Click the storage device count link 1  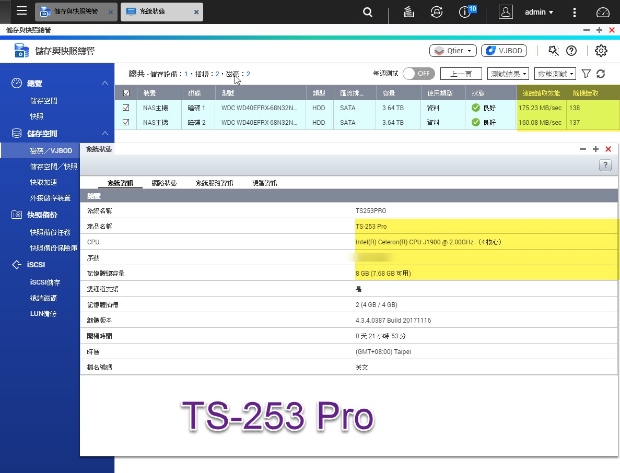point(186,74)
